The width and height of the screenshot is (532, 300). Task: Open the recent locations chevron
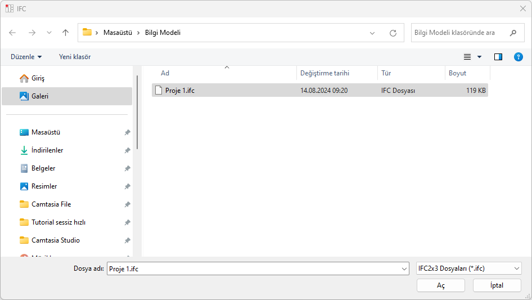point(49,33)
